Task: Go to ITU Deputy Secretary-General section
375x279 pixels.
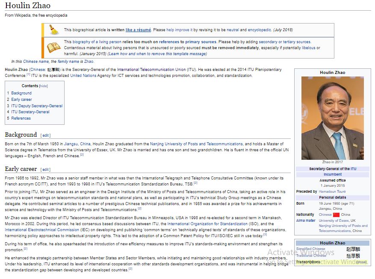Action: click(x=37, y=106)
